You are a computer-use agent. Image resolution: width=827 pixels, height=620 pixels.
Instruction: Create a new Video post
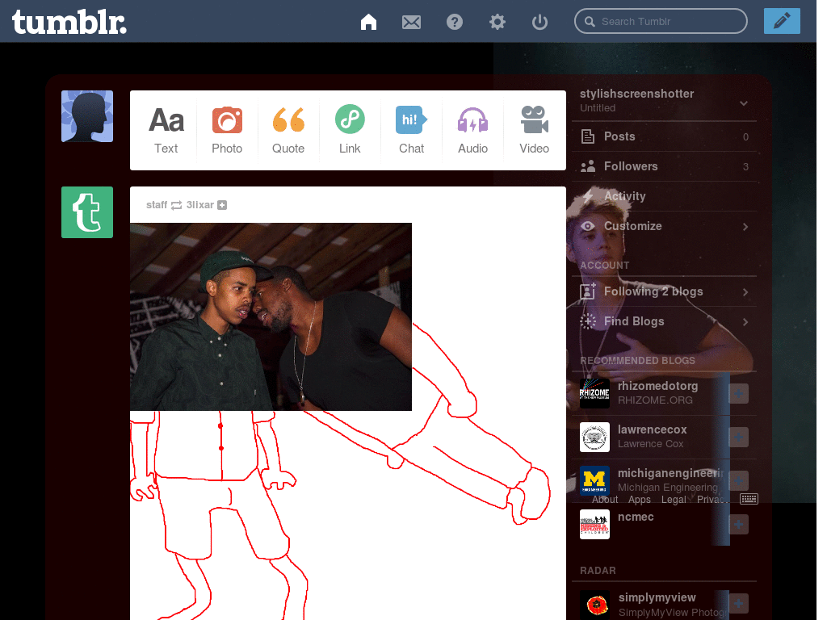pos(534,129)
